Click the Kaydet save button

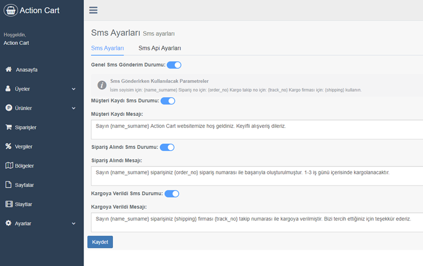point(100,242)
